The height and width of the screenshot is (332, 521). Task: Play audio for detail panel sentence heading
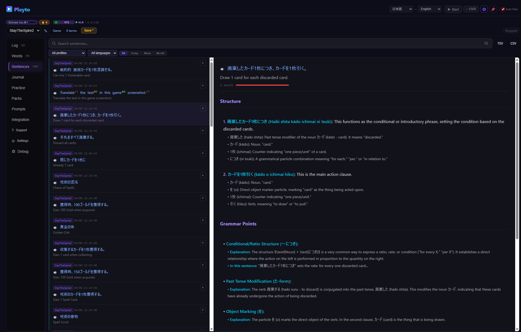pyautogui.click(x=222, y=69)
